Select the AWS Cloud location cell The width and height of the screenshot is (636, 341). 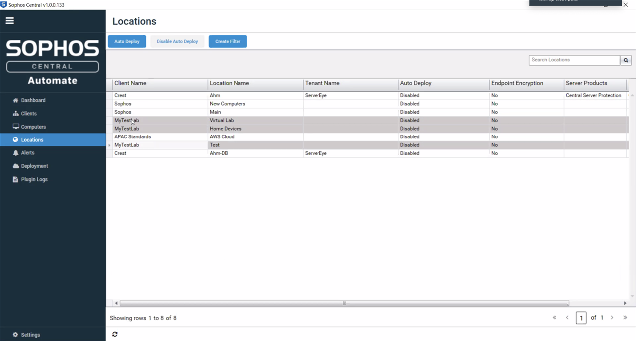point(255,137)
